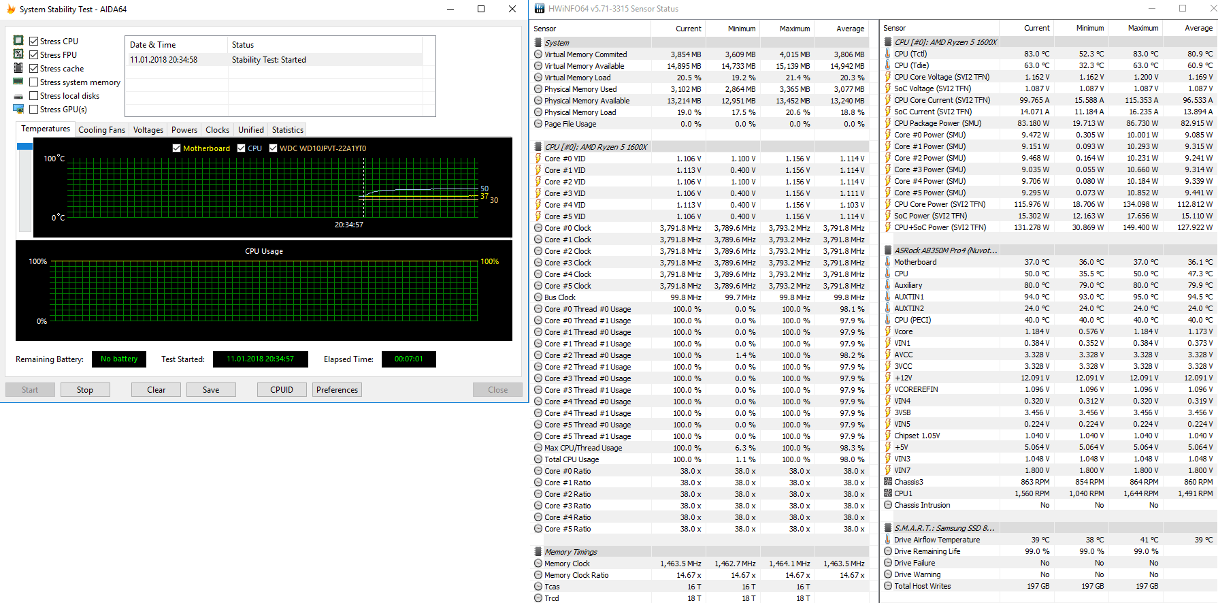
Task: Uncheck the Stress FPU checkbox
Action: [33, 55]
